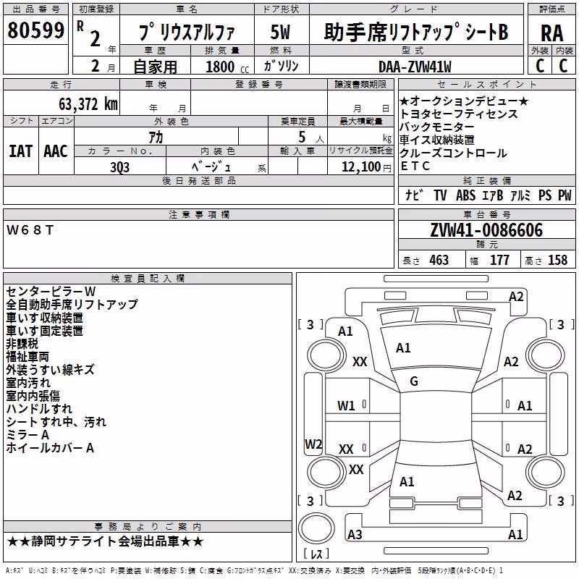Select grade 助手席リフトアップシートB
This screenshot has width=579, height=579.
tap(416, 32)
